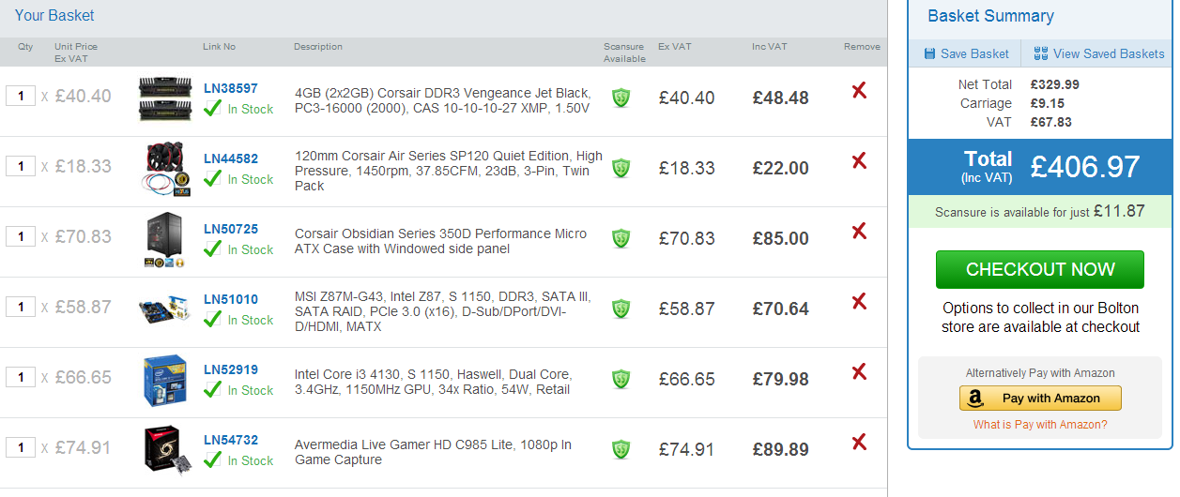Image resolution: width=1180 pixels, height=497 pixels.
Task: Click the Save Basket link
Action: 974,53
